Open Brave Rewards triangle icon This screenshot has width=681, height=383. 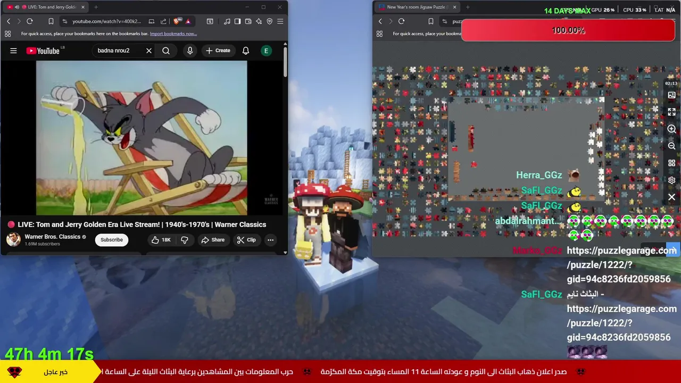click(188, 21)
